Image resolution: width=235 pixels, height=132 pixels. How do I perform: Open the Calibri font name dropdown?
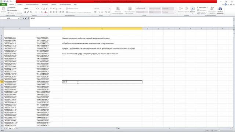pyautogui.click(x=36, y=9)
